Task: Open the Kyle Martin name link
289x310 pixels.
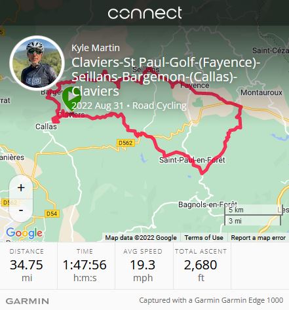Action: [x=96, y=48]
